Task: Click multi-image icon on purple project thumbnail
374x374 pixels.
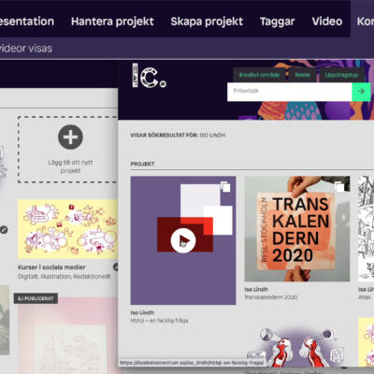Action: (x=225, y=187)
